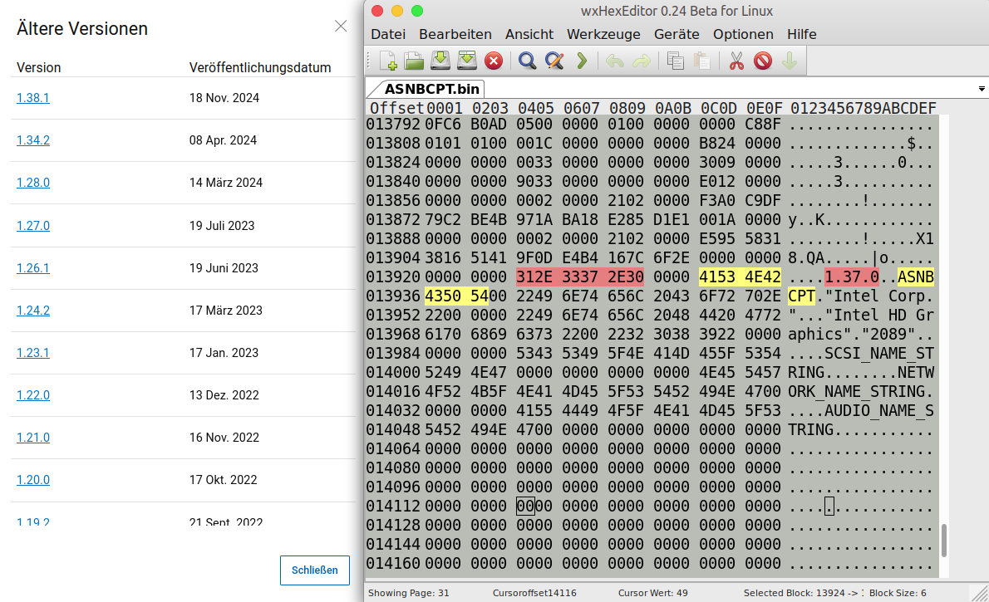Open the Ansicht menu
The height and width of the screenshot is (602, 989).
tap(529, 34)
